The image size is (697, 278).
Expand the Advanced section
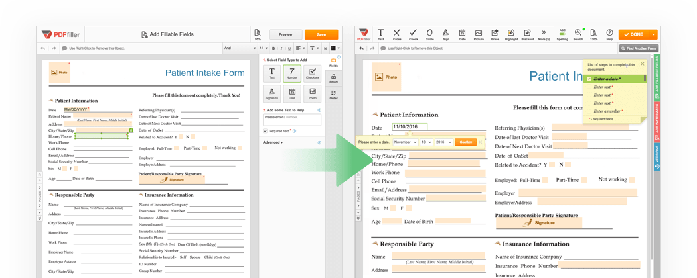coord(272,142)
